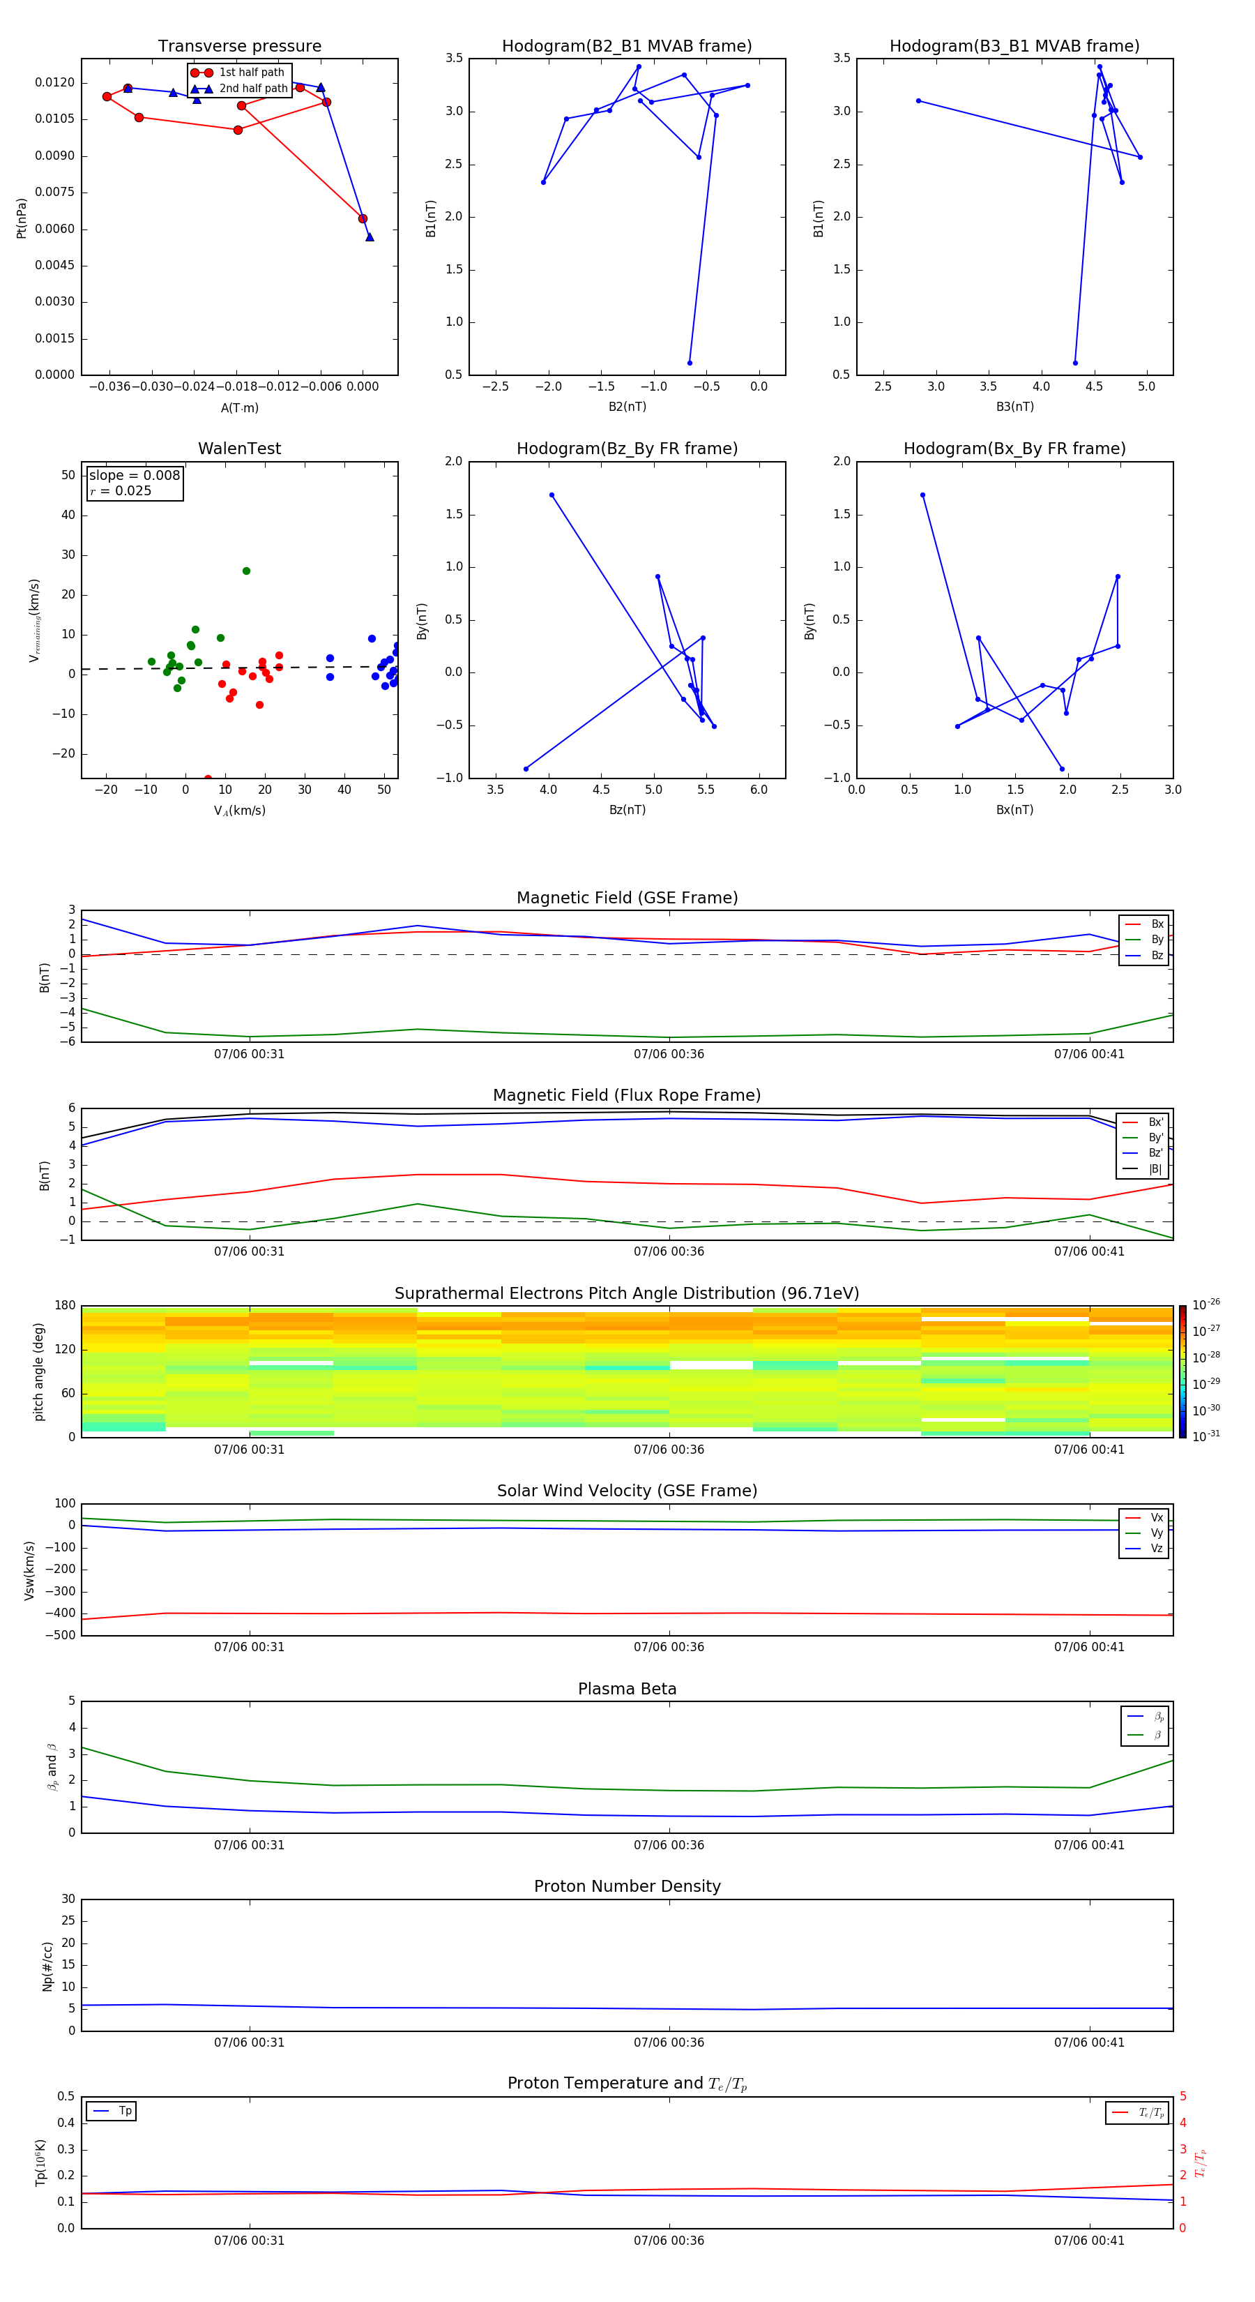Click the green outlier point near 26 km/s in WalenTest
Screen dimensions: 1255x2302
[247, 571]
